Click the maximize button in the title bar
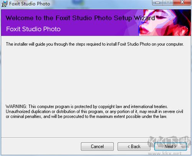The height and width of the screenshot is (156, 192). [168, 2]
